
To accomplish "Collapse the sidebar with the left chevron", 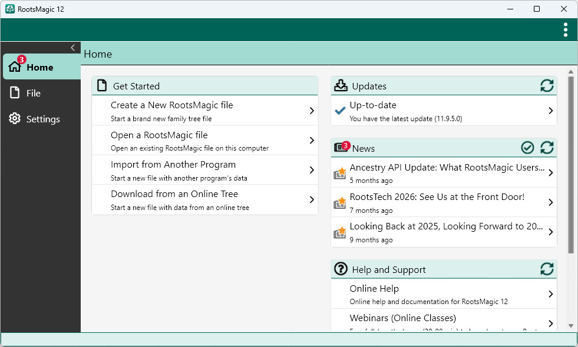I will point(72,48).
